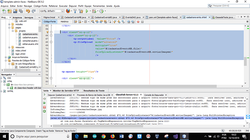Run the project with green arrow
Image resolution: width=250 pixels, height=140 pixels.
pyautogui.click(x=87, y=11)
